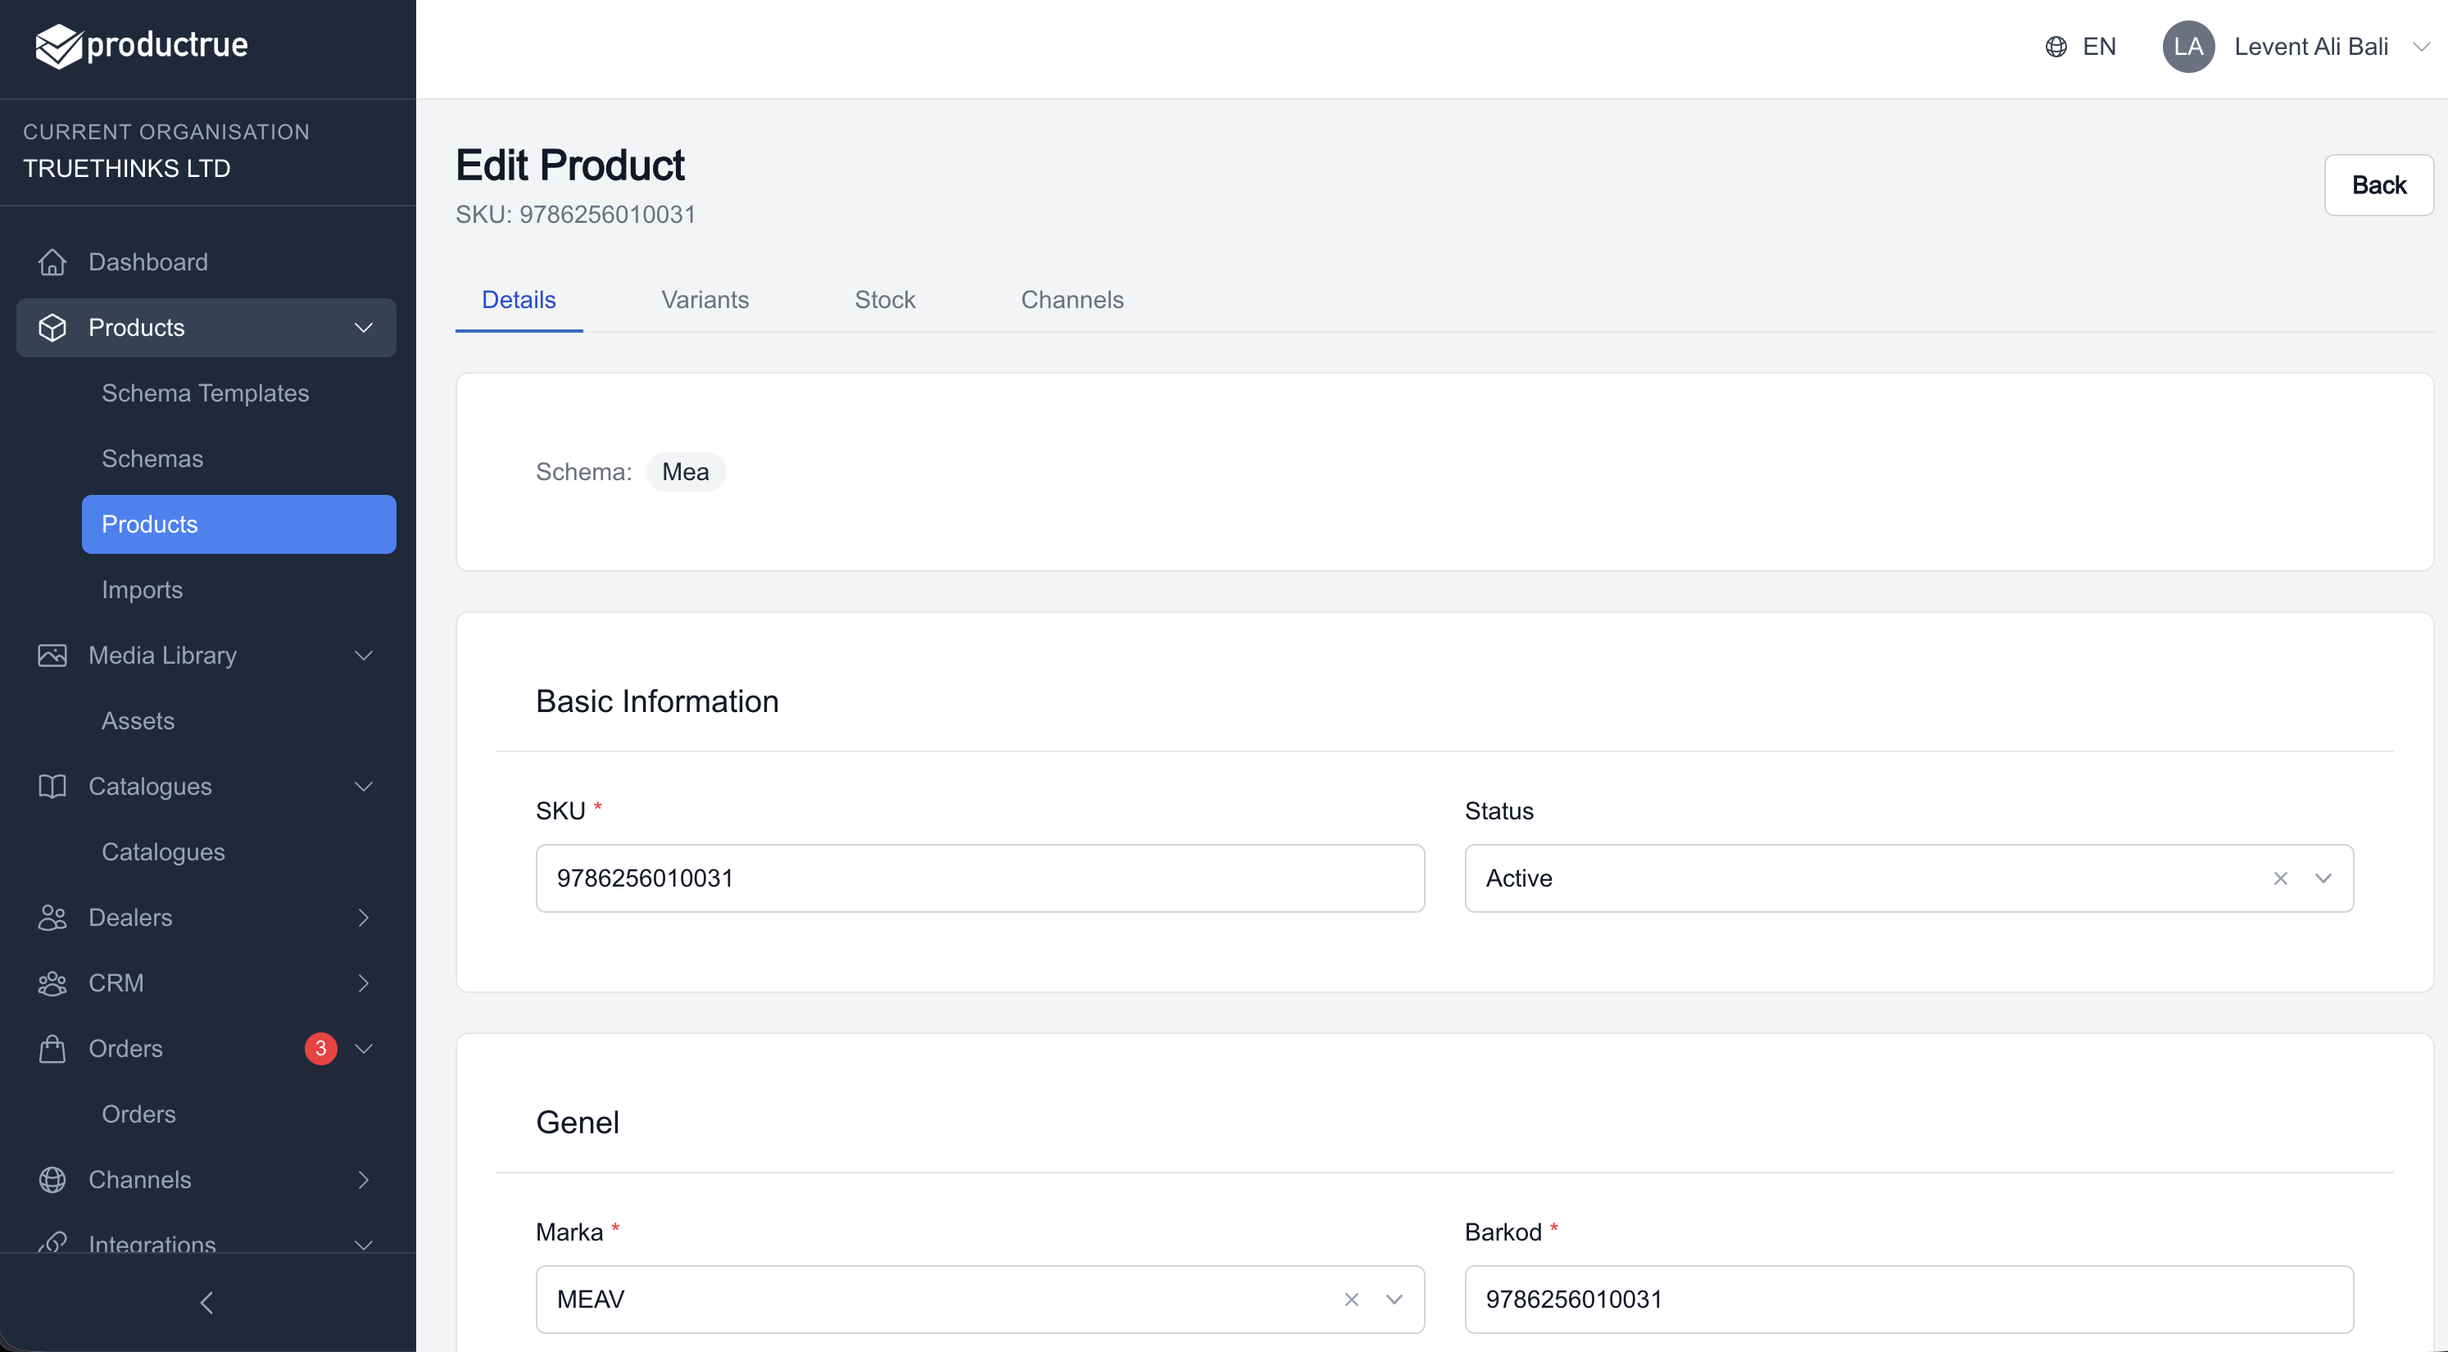
Task: Open the Levent Ali Bali account menu
Action: click(x=2310, y=46)
